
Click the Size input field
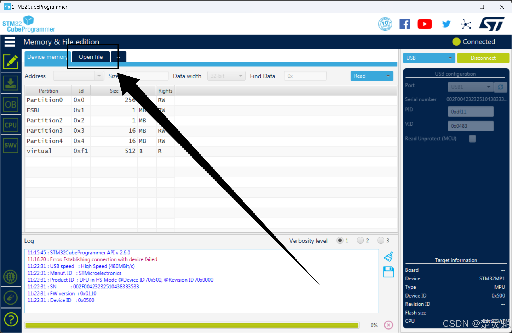[x=147, y=76]
